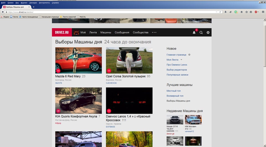Open the dark Daewoo Lanos taillights photo
The width and height of the screenshot is (266, 147).
click(129, 101)
